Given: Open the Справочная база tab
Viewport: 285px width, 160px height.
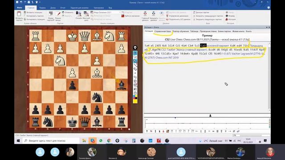Looking at the screenshot, I should (163, 32).
